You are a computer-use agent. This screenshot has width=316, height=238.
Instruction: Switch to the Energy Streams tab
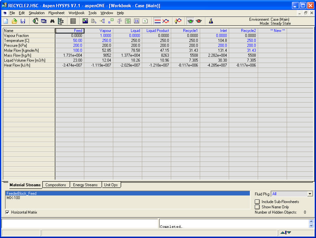tap(85, 185)
